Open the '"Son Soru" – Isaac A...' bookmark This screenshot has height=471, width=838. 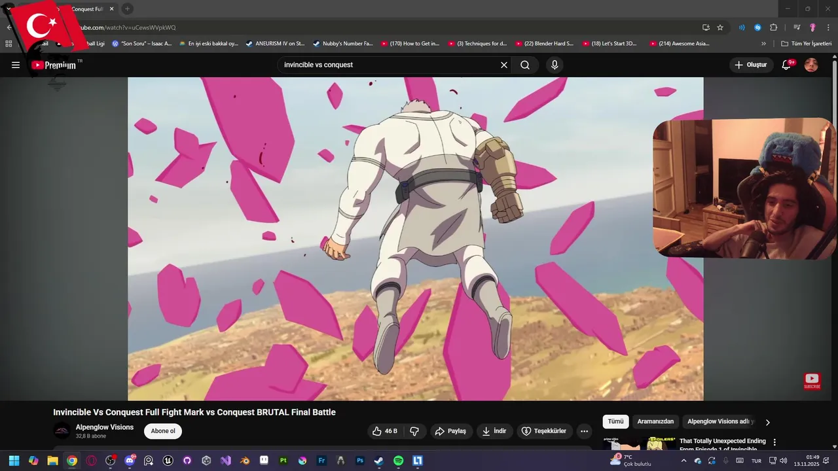click(x=141, y=44)
